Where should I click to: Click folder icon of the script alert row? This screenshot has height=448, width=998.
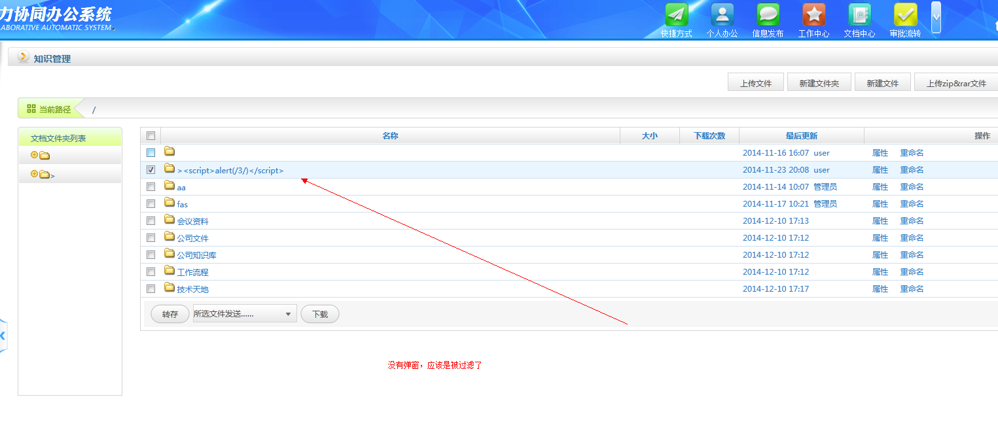tap(169, 169)
